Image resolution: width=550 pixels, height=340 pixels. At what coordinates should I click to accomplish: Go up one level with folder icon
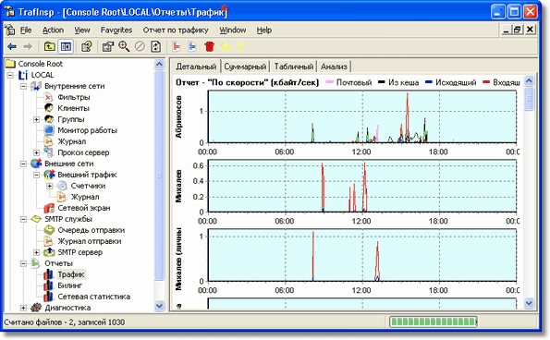coord(50,46)
